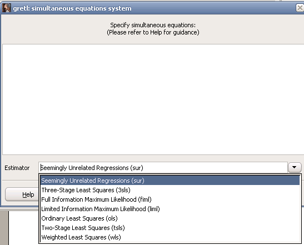
Task: Pick Limited Information Maximum Likelihood (liml)
Action: [170, 209]
